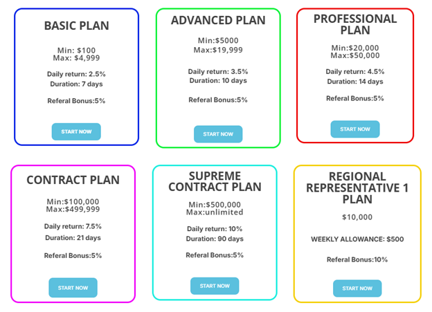432x312 pixels.
Task: Click the Referal Bonus:10% line
Action: pos(357,259)
